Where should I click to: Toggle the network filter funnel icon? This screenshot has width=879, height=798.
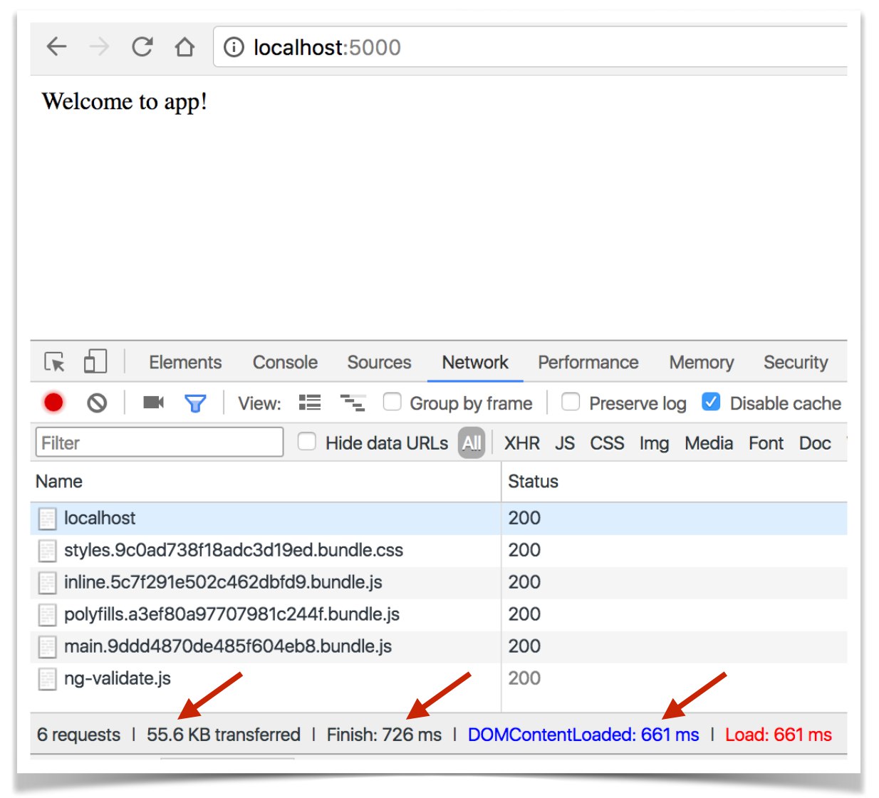(195, 403)
